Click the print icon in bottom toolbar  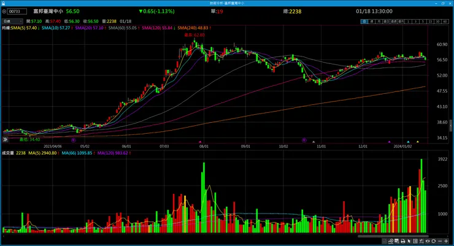403,241
